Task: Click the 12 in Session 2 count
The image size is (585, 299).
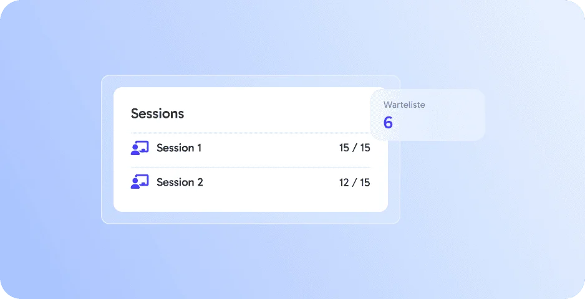Action: (x=344, y=183)
